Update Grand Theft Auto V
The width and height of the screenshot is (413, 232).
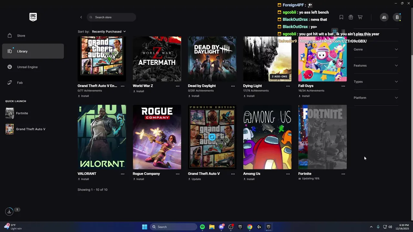pyautogui.click(x=195, y=179)
